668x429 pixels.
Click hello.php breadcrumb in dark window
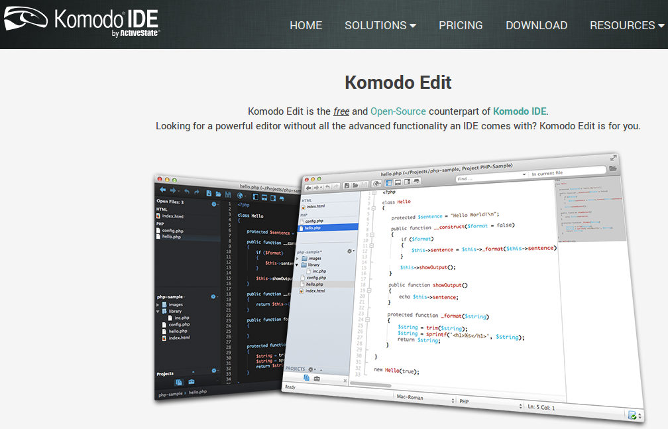(197, 391)
